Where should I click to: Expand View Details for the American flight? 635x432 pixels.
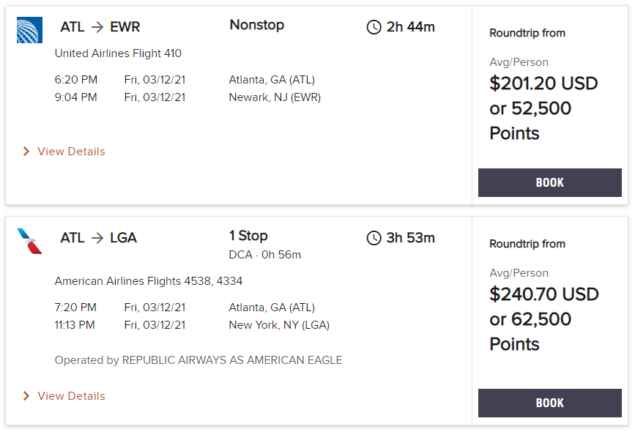coord(73,396)
